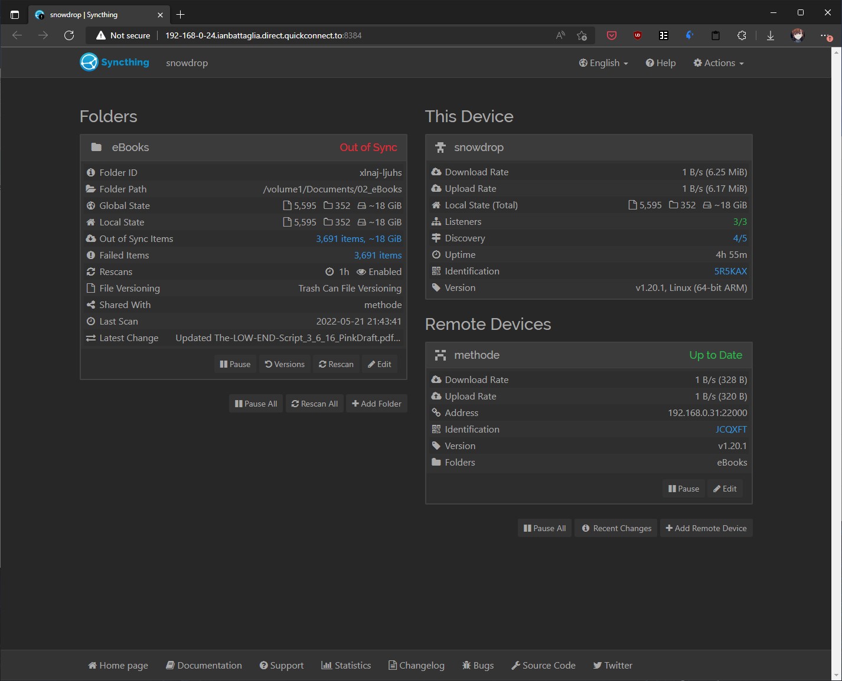Open the Bugs footer link

point(478,665)
